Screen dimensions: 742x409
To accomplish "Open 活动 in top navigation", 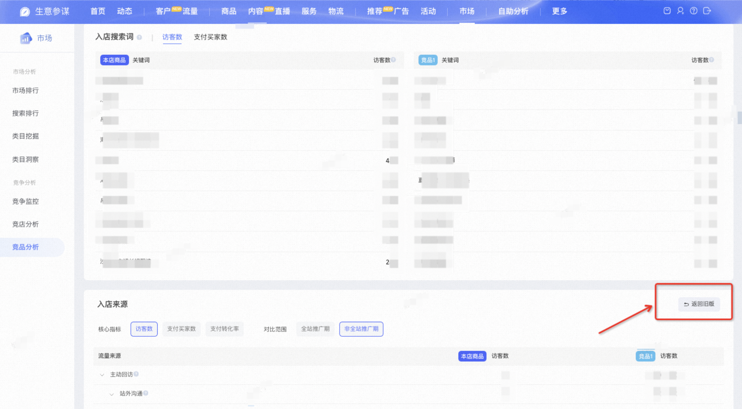I will [x=428, y=11].
